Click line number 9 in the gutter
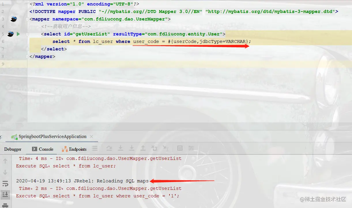352x208 pixels. point(3,64)
